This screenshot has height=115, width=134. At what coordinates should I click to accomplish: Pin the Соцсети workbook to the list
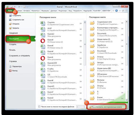[81, 23]
